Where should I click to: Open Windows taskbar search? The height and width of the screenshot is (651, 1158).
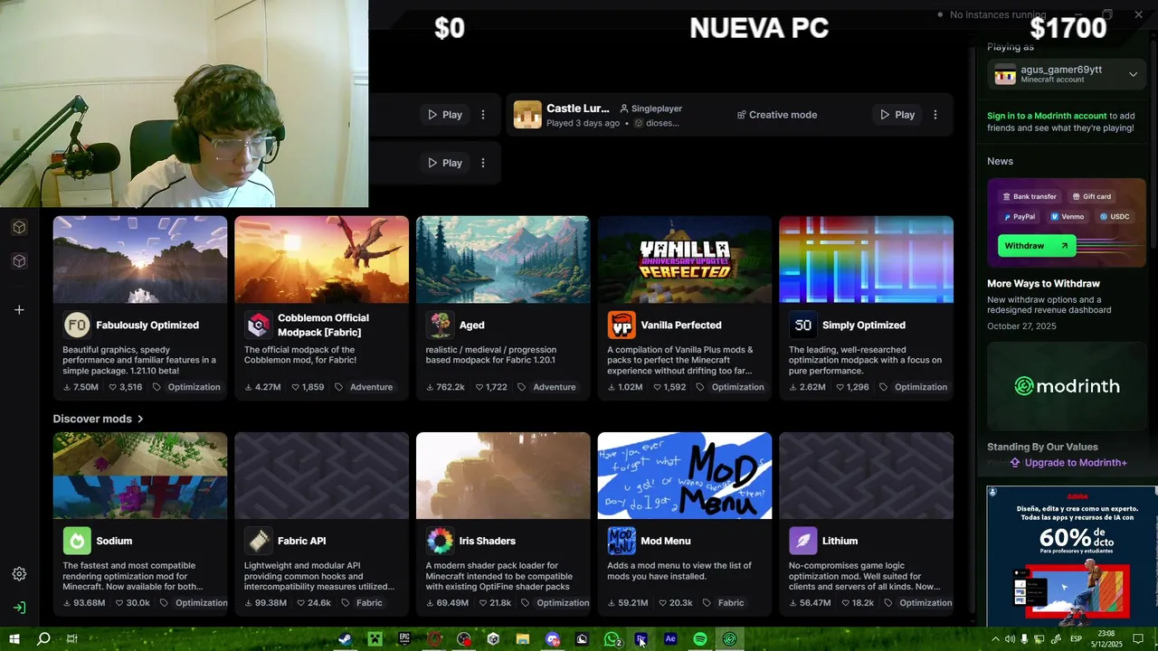tap(43, 639)
